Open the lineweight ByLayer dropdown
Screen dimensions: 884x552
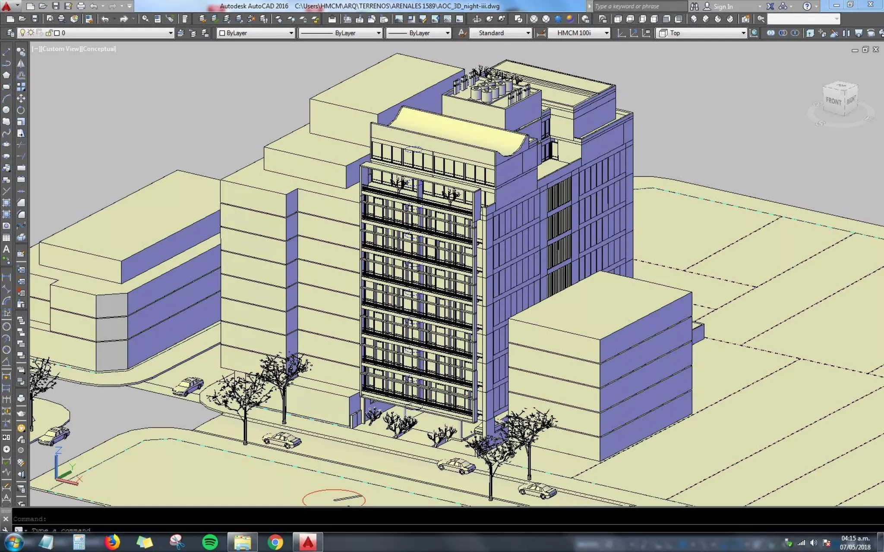tap(448, 33)
